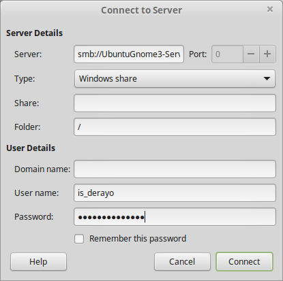Click into the Port number field
This screenshot has width=283, height=281.
tap(227, 54)
